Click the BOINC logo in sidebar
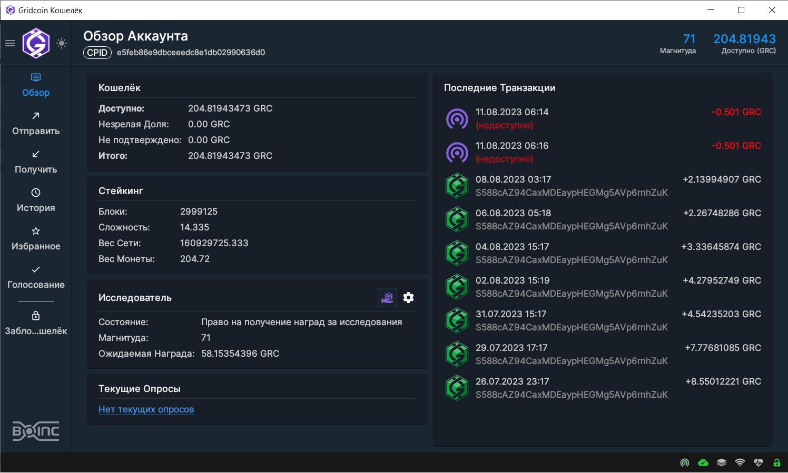 click(x=36, y=431)
